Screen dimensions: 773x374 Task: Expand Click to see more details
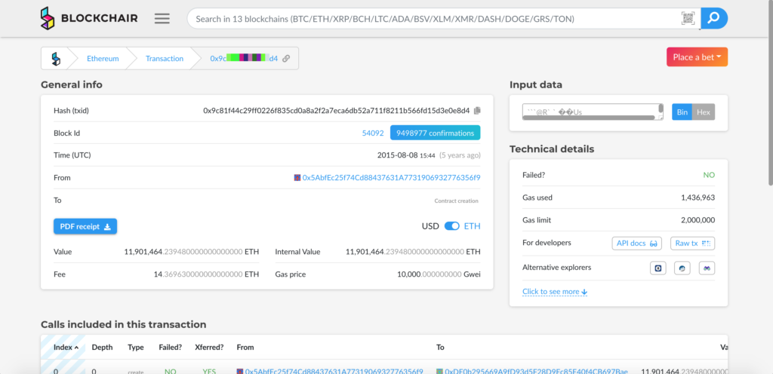(555, 292)
